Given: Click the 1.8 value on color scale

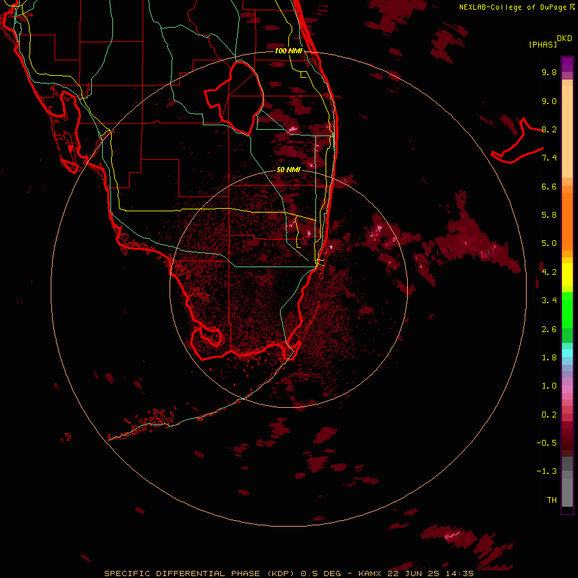Looking at the screenshot, I should (549, 358).
